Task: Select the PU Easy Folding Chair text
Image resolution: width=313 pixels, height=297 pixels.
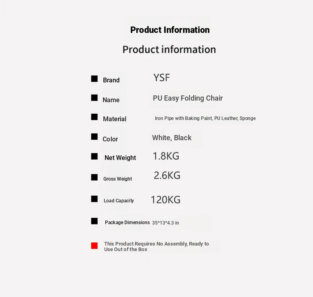Action: [x=188, y=98]
